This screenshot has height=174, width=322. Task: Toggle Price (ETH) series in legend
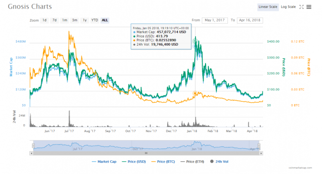coord(192,162)
